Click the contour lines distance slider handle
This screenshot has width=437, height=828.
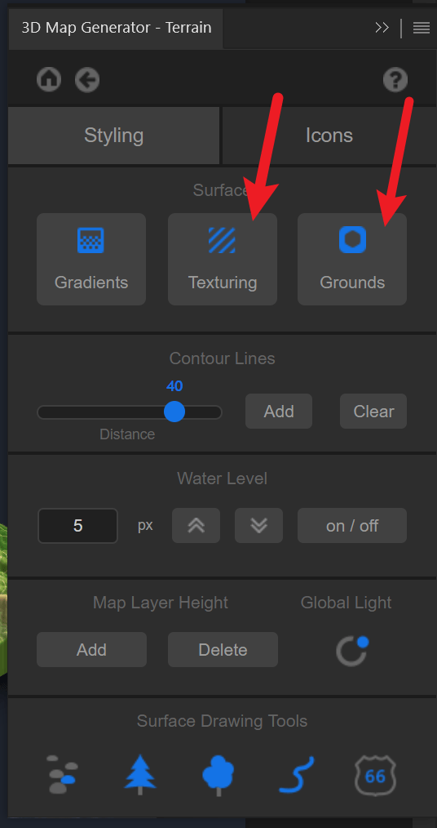tap(174, 412)
